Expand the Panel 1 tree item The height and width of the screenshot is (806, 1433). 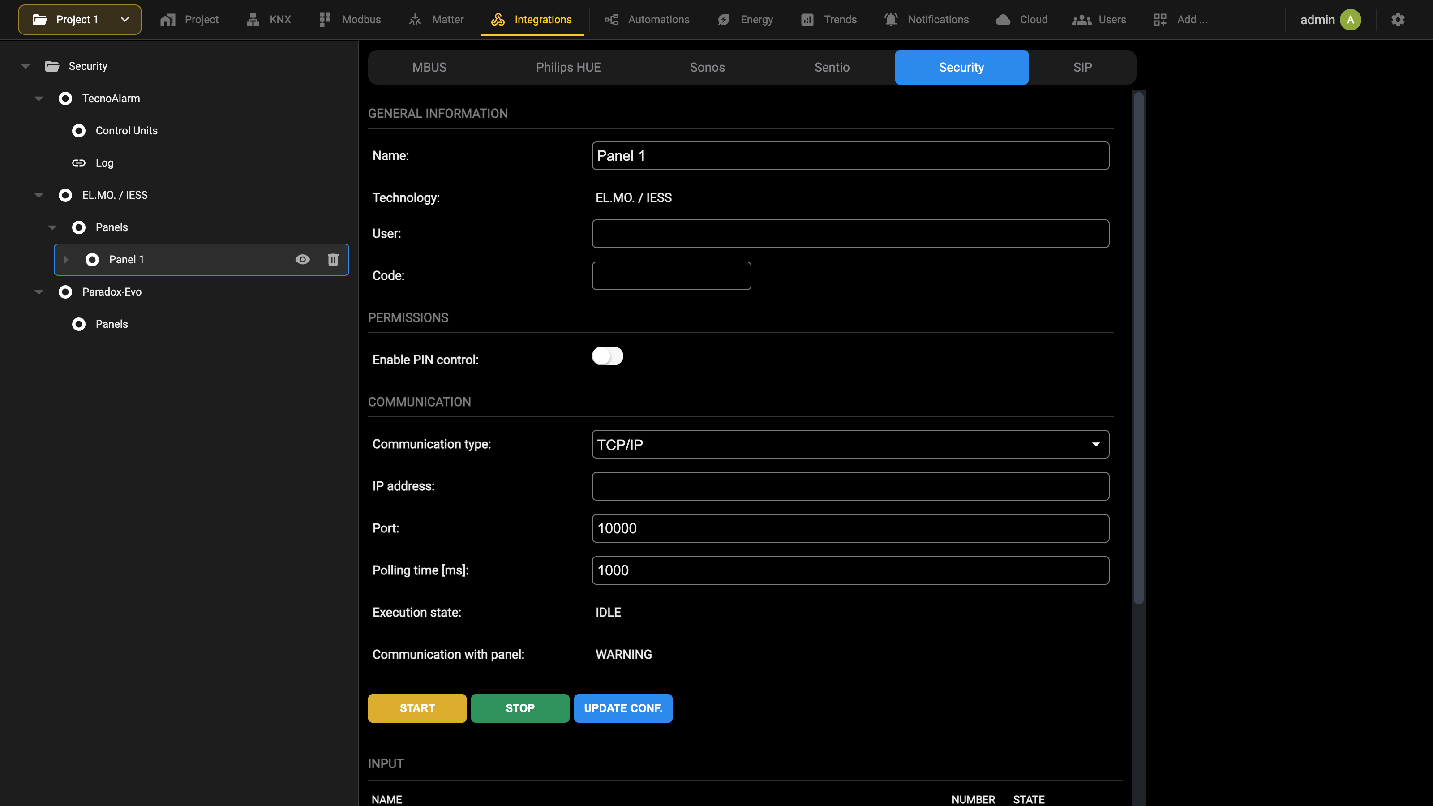[66, 259]
